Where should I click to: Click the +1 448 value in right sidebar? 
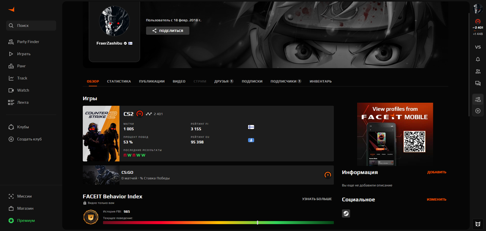click(x=478, y=34)
